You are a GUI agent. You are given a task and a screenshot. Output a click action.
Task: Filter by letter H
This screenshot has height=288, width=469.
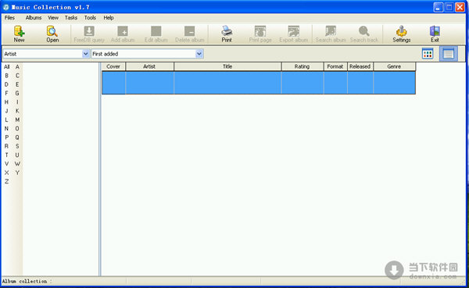[6, 102]
